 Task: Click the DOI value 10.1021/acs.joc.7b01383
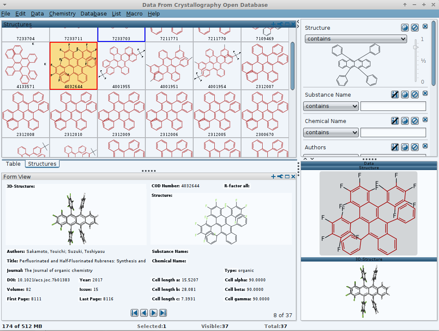tap(44, 280)
